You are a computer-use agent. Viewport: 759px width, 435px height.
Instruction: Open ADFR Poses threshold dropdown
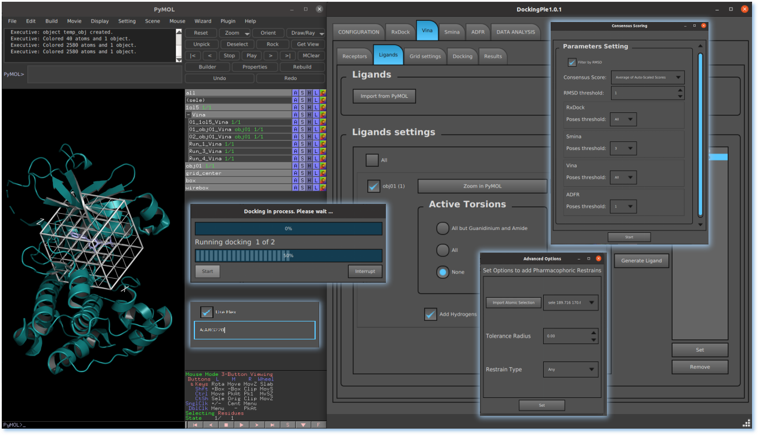click(x=624, y=206)
